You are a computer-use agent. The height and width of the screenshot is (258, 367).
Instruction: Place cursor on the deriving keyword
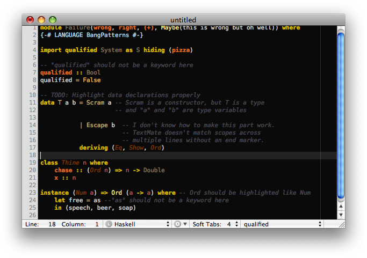93,148
